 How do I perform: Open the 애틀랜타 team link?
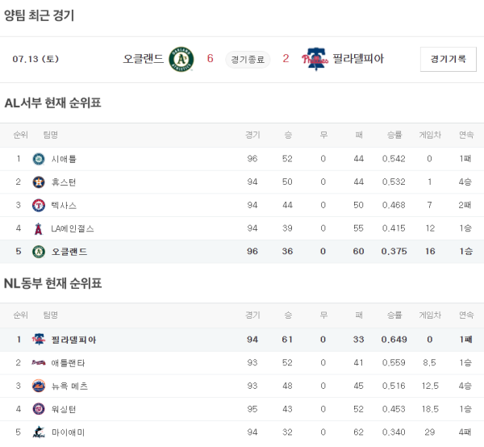(x=69, y=363)
